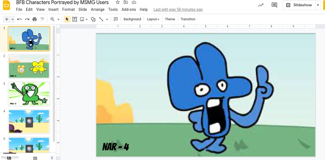Insert an image from toolbar
This screenshot has width=325, height=160.
[x=82, y=19]
